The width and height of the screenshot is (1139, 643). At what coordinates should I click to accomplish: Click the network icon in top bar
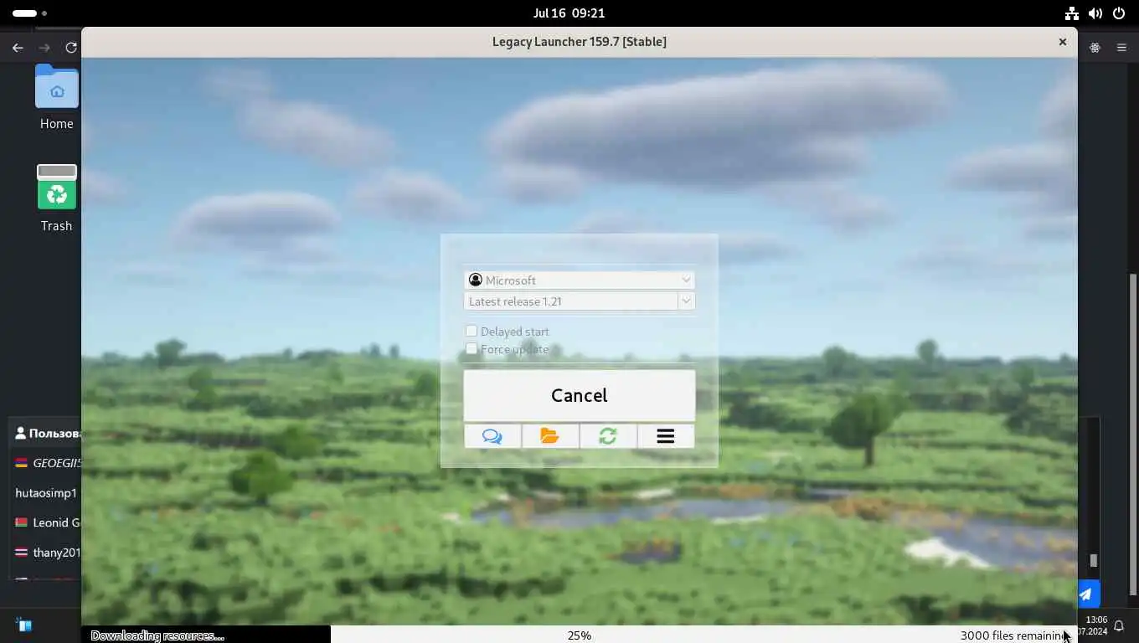[1072, 13]
